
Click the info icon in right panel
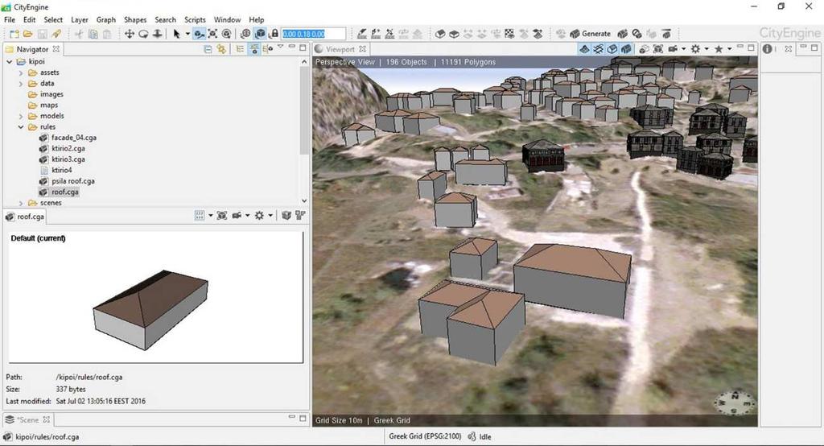coord(767,49)
